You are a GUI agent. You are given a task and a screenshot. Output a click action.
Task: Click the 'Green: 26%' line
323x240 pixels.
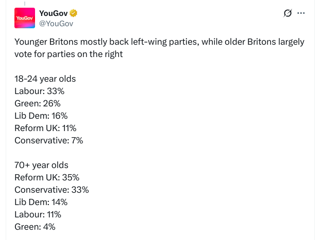[38, 103]
